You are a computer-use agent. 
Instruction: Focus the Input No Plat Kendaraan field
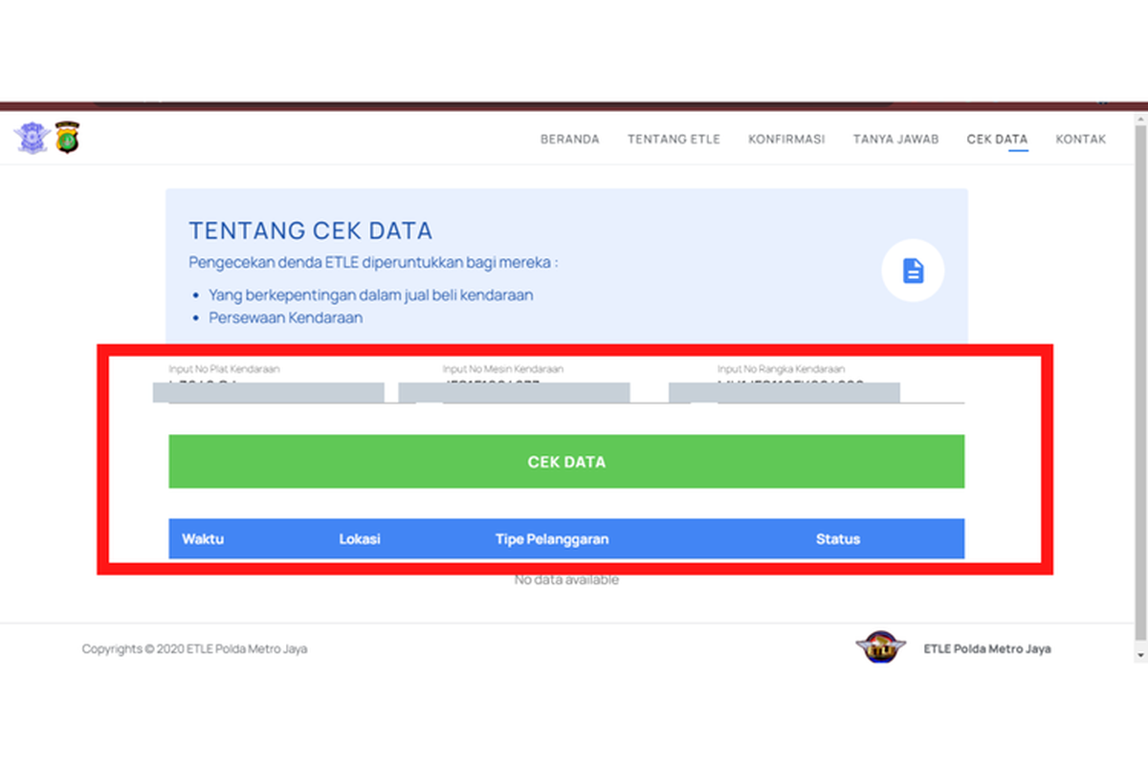277,390
